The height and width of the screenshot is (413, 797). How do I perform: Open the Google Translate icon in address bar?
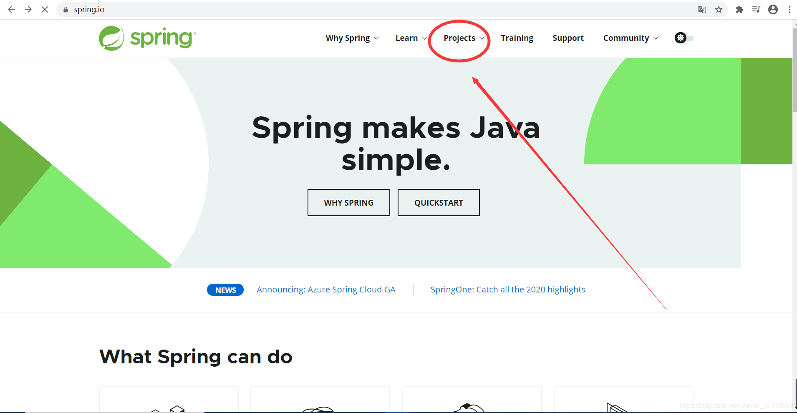(702, 9)
